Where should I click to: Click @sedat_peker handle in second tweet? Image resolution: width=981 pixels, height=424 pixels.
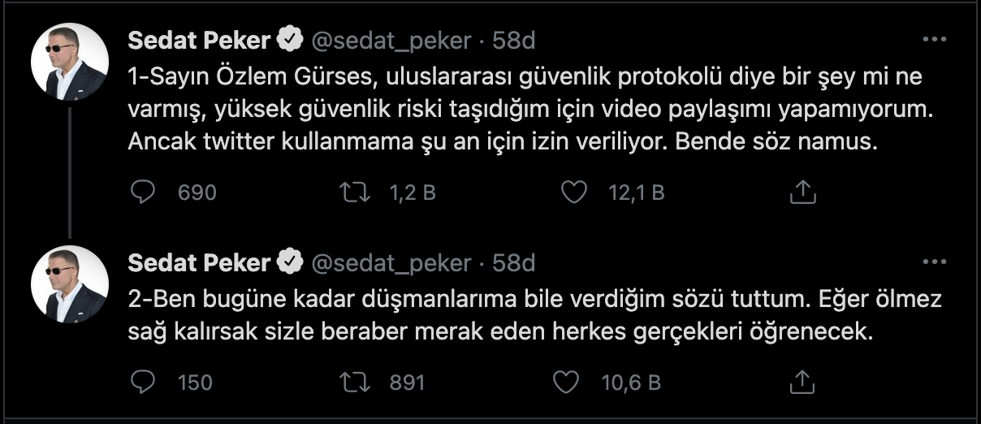coord(391,263)
